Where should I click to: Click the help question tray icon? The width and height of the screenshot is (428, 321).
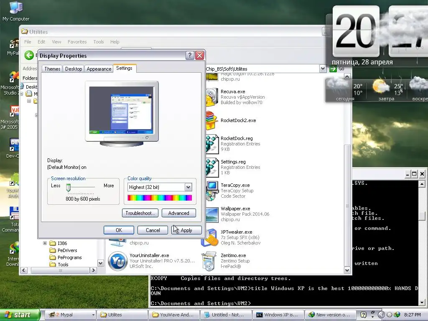[x=363, y=315]
